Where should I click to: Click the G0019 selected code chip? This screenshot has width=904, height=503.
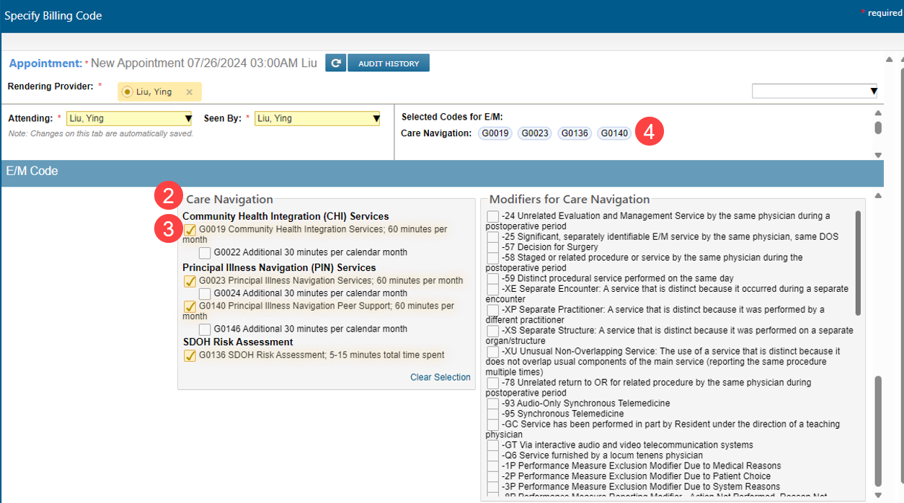495,133
